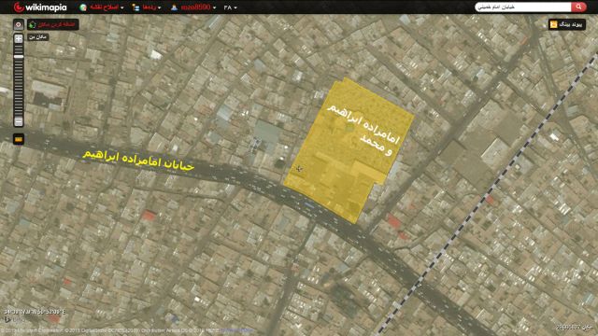
Task: Click the Wikimapia logo
Action: (40, 7)
